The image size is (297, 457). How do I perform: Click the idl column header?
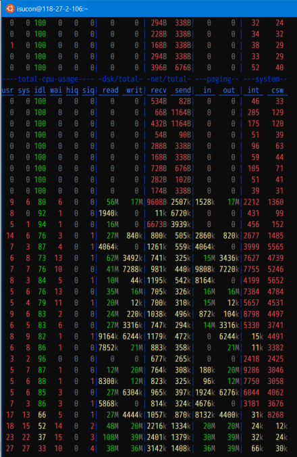40,91
